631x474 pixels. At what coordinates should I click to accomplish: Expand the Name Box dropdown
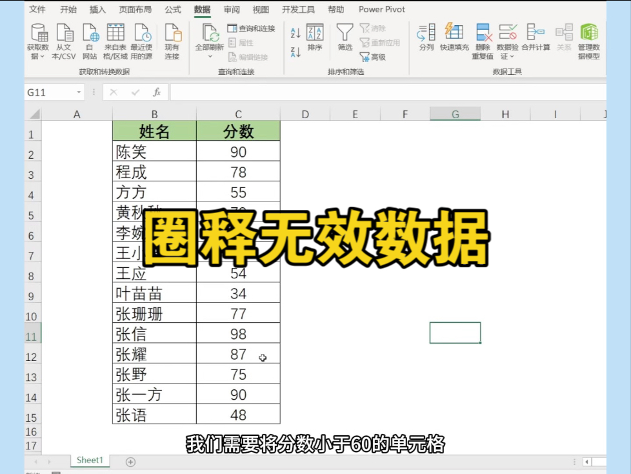point(79,92)
